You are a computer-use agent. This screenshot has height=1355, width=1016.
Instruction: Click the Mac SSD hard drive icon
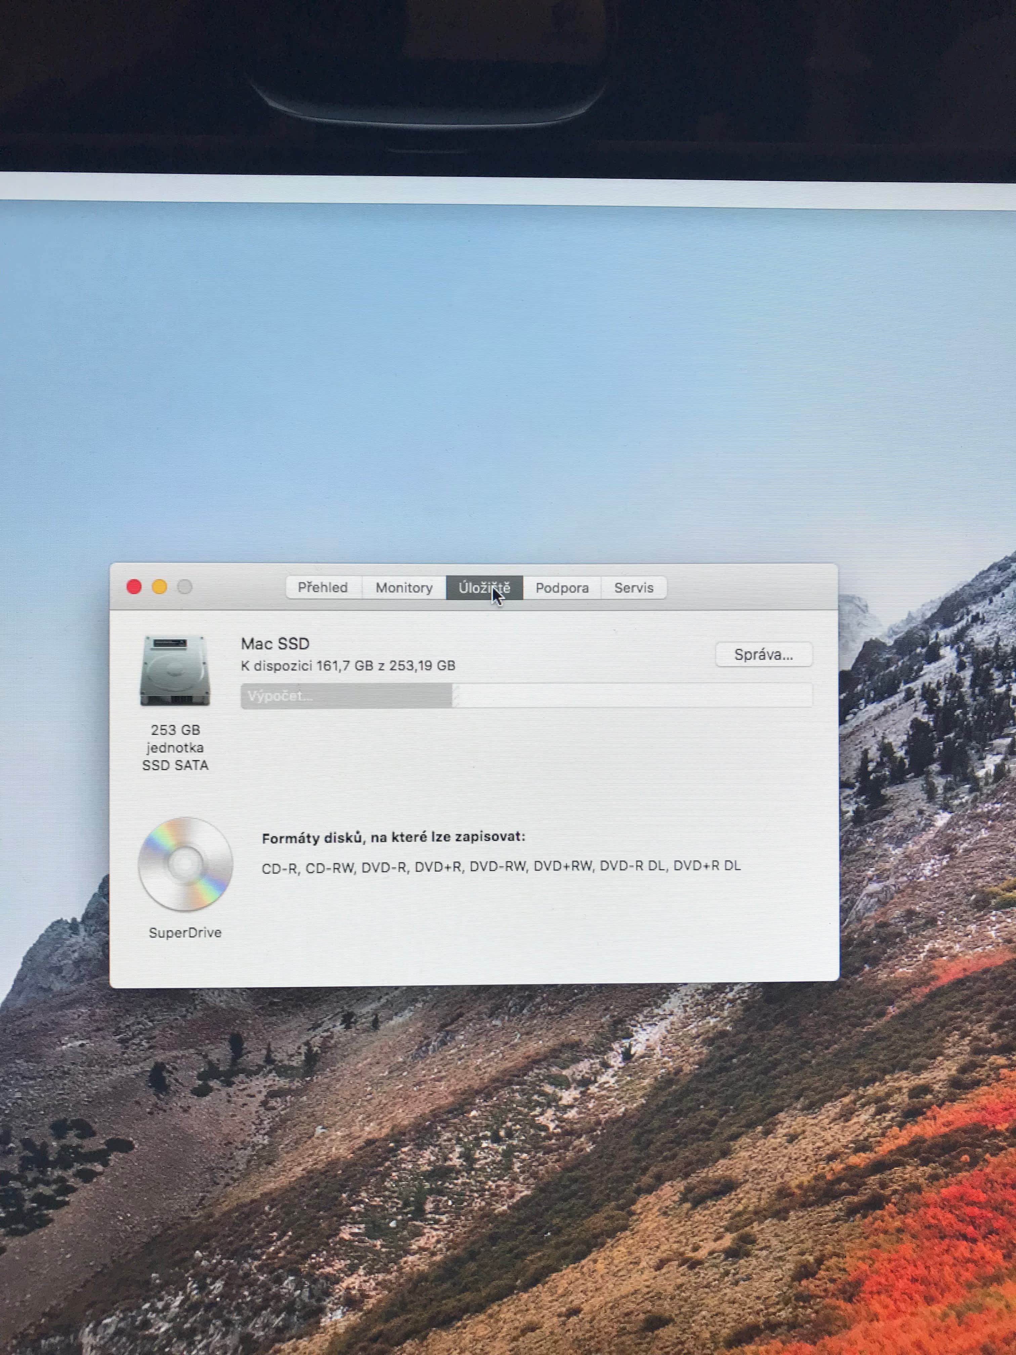click(175, 671)
